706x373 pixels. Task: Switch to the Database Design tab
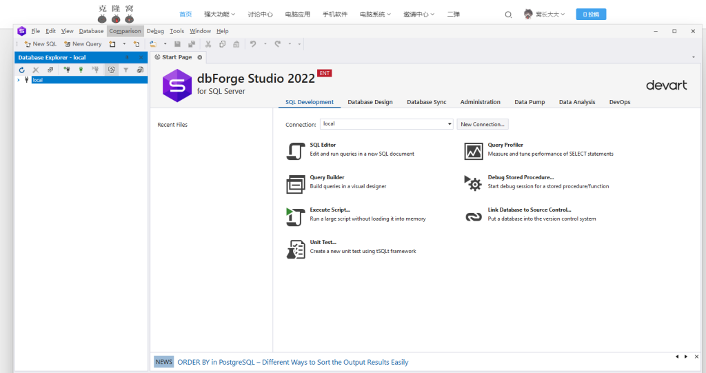pos(370,102)
